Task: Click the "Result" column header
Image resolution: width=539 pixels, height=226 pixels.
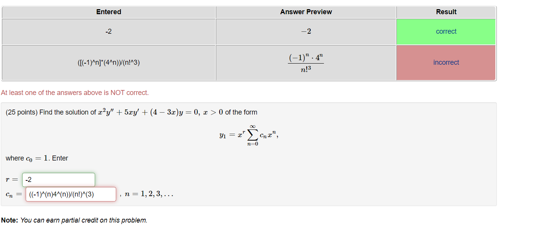Action: [x=446, y=12]
